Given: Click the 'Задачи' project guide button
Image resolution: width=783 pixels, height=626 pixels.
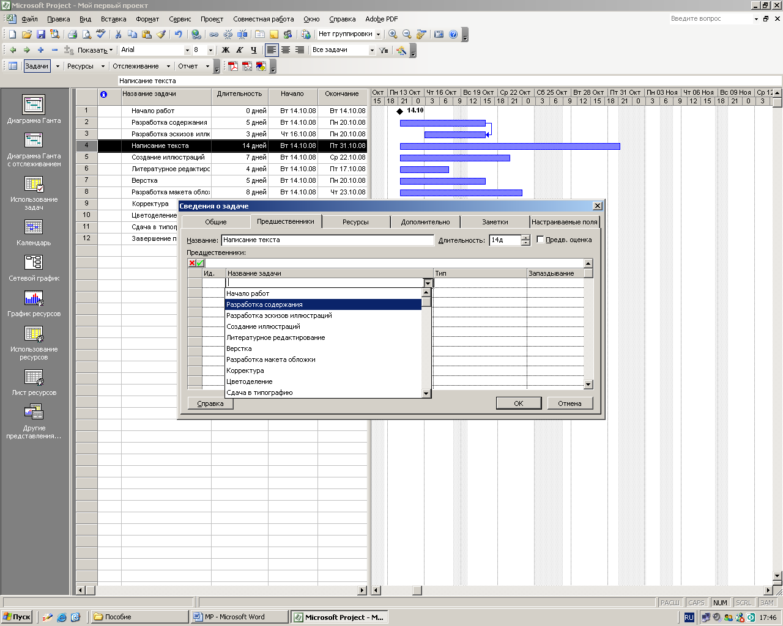Looking at the screenshot, I should pyautogui.click(x=36, y=66).
